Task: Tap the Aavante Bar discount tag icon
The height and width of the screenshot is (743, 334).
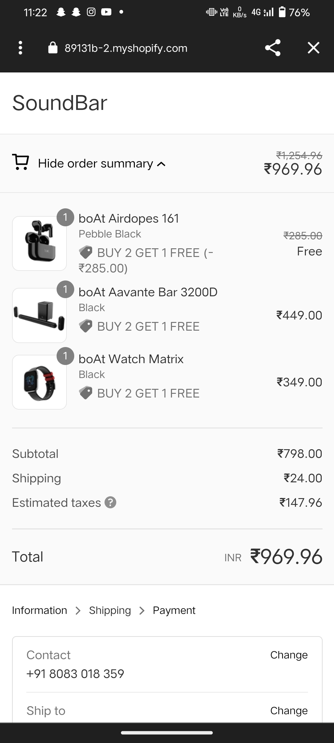Action: pyautogui.click(x=86, y=326)
